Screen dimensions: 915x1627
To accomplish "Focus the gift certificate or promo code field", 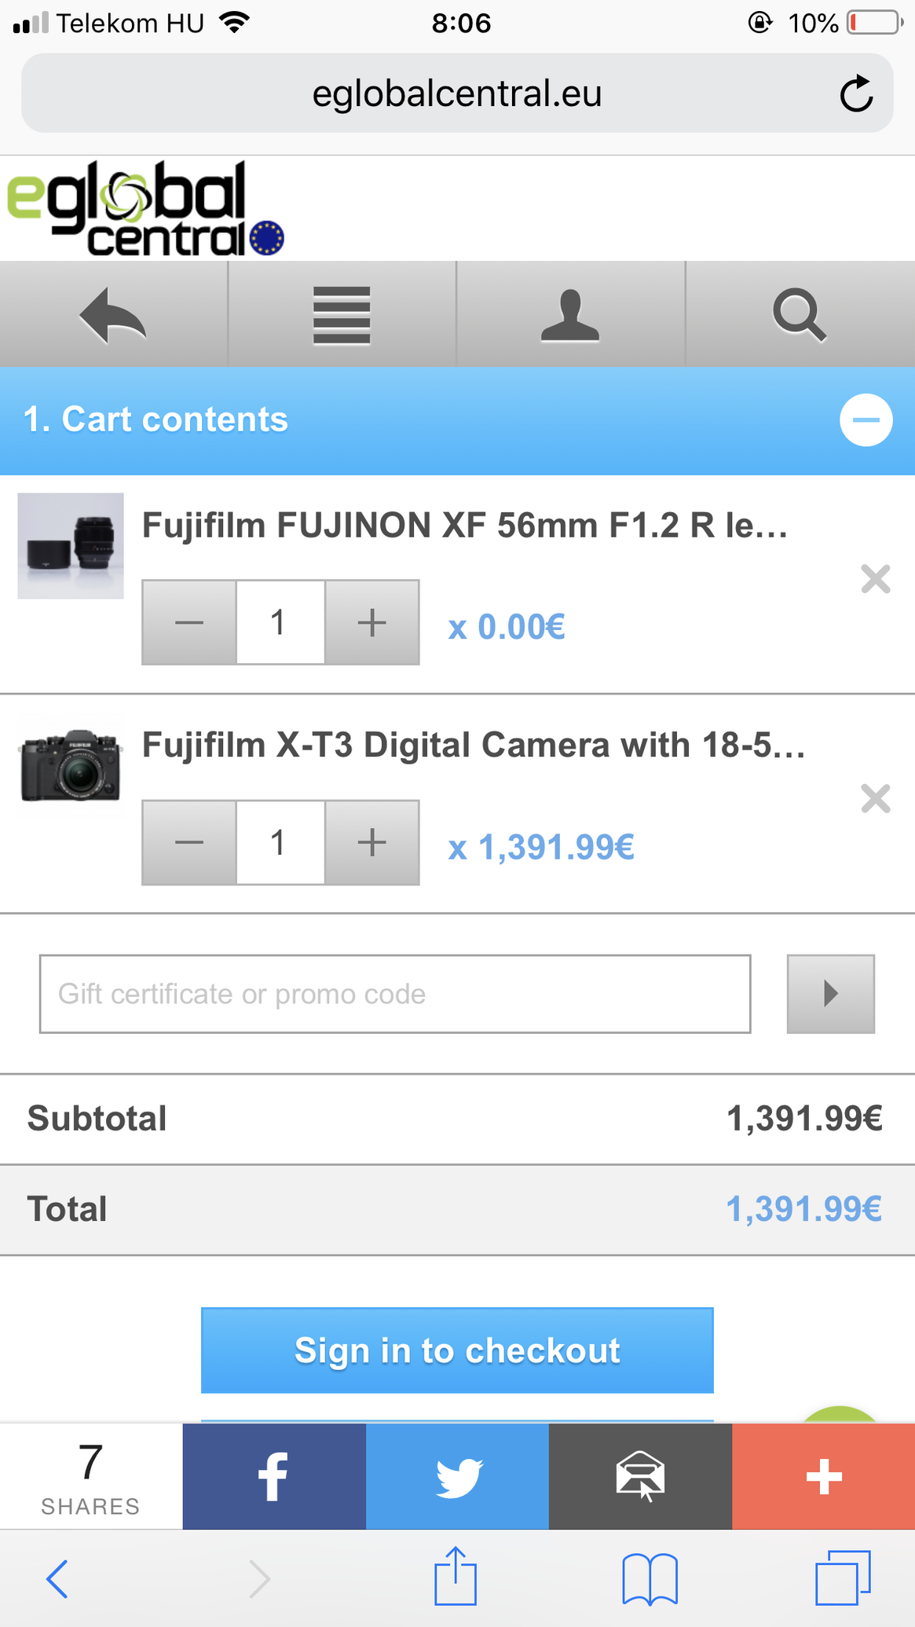I will (395, 994).
